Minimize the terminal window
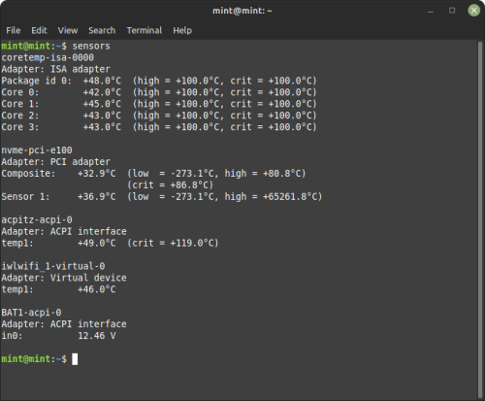 431,11
